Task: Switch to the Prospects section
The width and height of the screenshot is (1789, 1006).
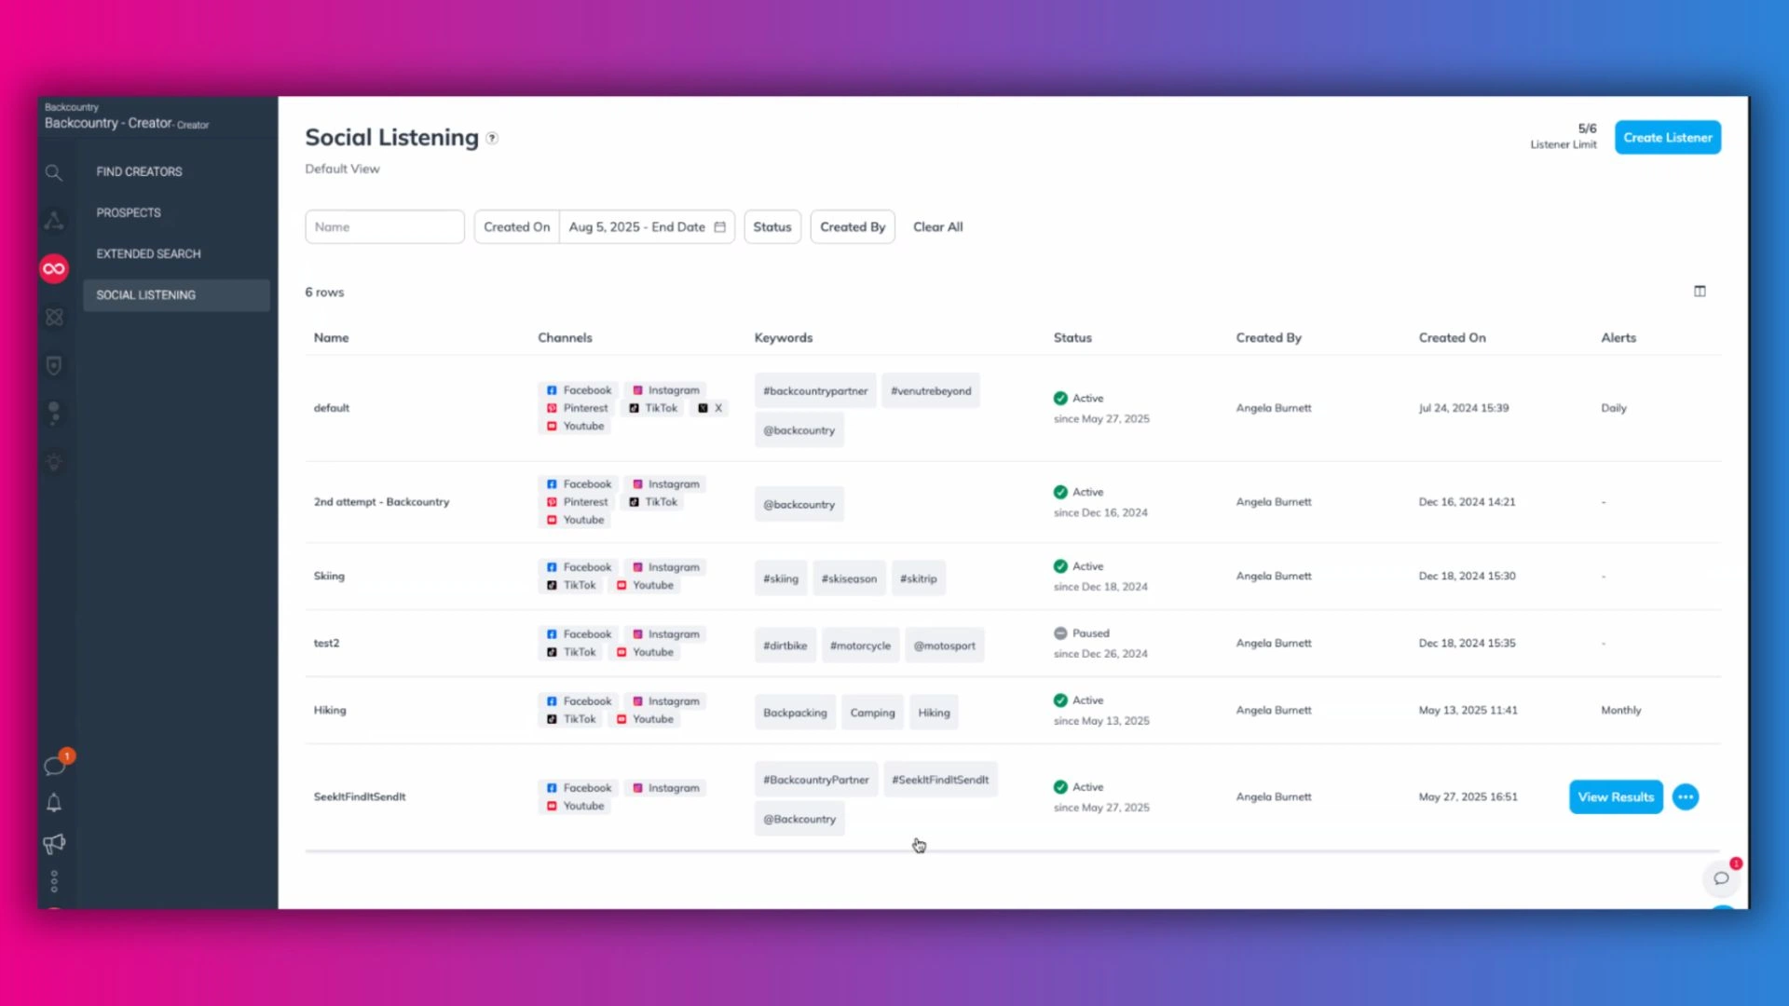Action: 129,212
